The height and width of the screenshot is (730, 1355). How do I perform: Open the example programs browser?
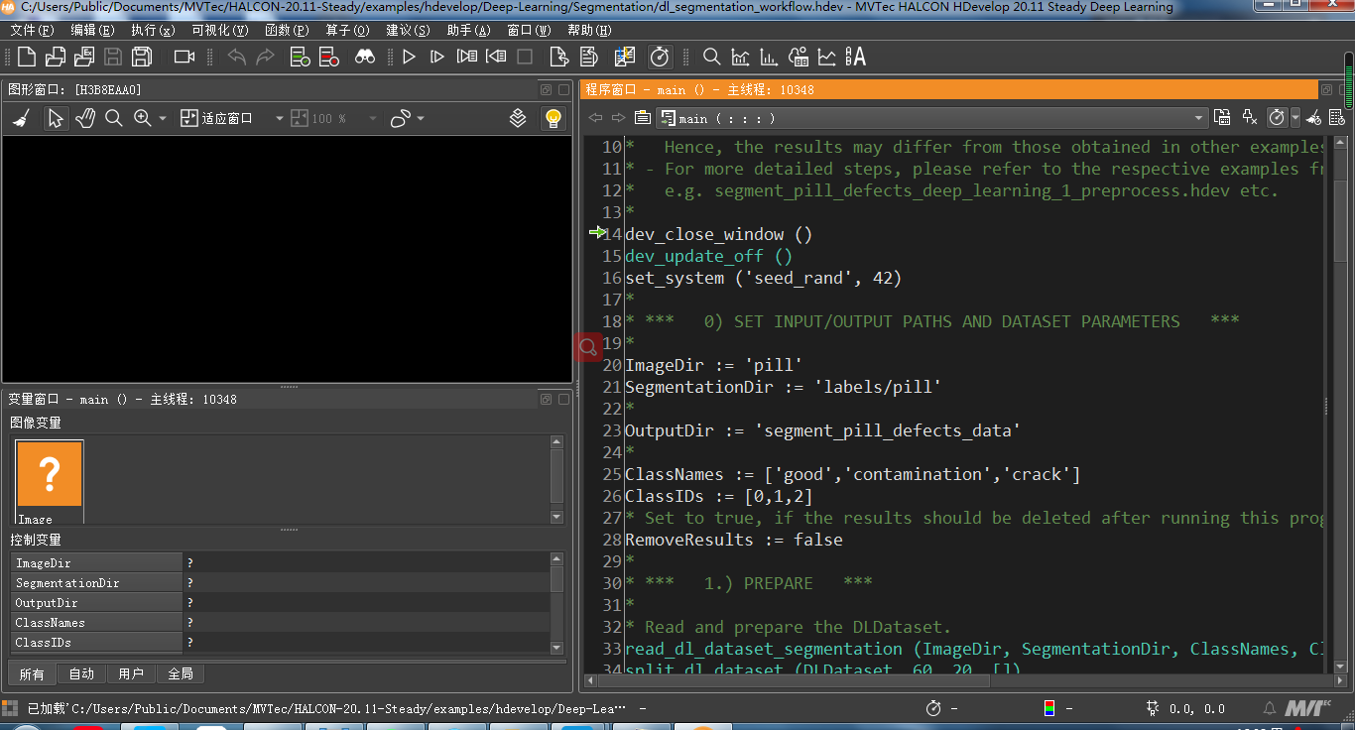(84, 57)
